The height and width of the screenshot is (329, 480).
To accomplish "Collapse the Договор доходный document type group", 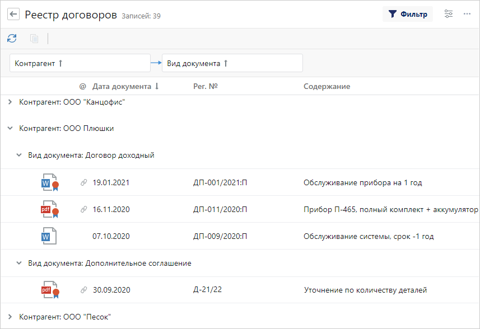I will click(x=19, y=155).
